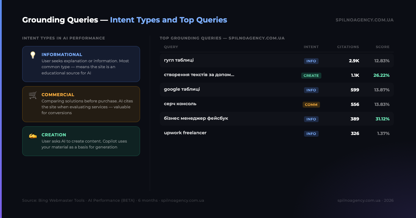Select the query 'upwork freelancer'
This screenshot has width=416, height=218.
(185, 133)
